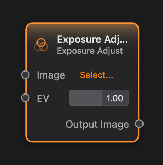Click the lighter filled portion of EV slider
The height and width of the screenshot is (165, 163).
(x=85, y=98)
